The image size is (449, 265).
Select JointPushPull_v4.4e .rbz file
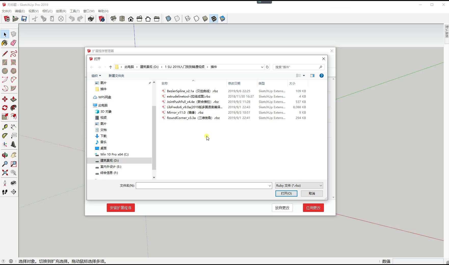click(x=193, y=102)
